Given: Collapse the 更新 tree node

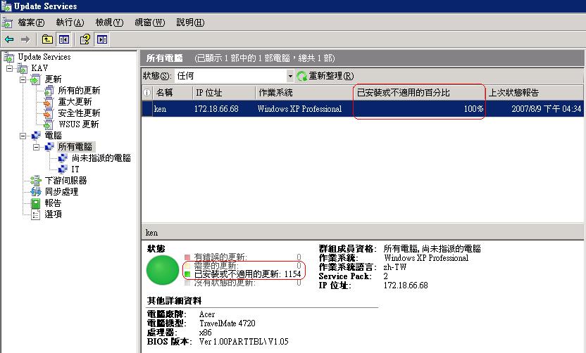Looking at the screenshot, I should tap(23, 79).
